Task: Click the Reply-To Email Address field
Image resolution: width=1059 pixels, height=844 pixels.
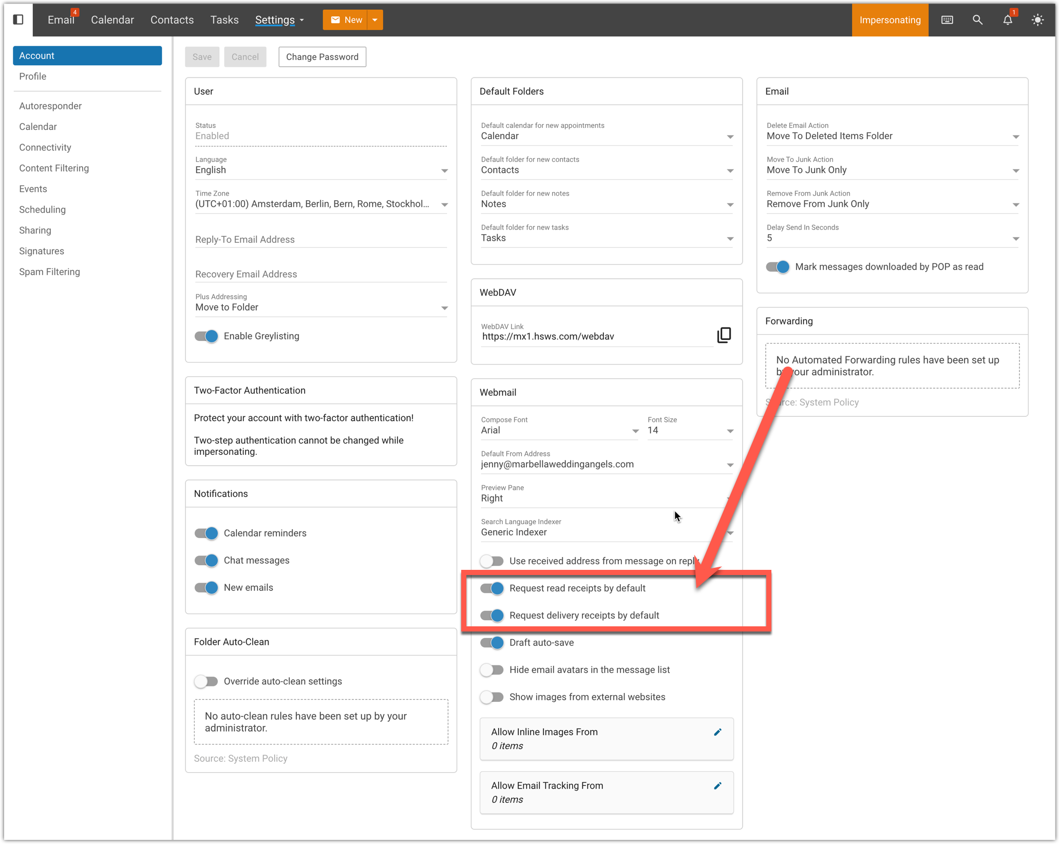Action: coord(321,240)
